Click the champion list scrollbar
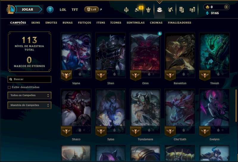 click(236, 106)
